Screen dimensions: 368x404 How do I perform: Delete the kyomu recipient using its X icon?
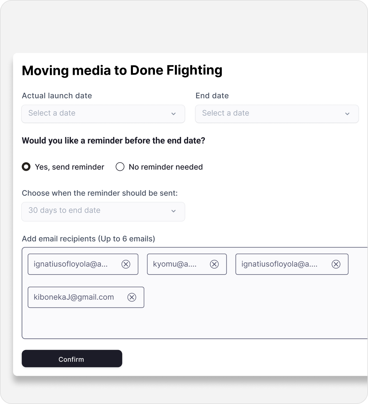(x=214, y=264)
